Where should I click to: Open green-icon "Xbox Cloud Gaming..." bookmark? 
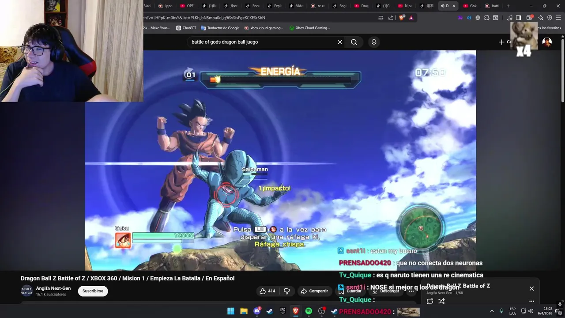tap(309, 28)
